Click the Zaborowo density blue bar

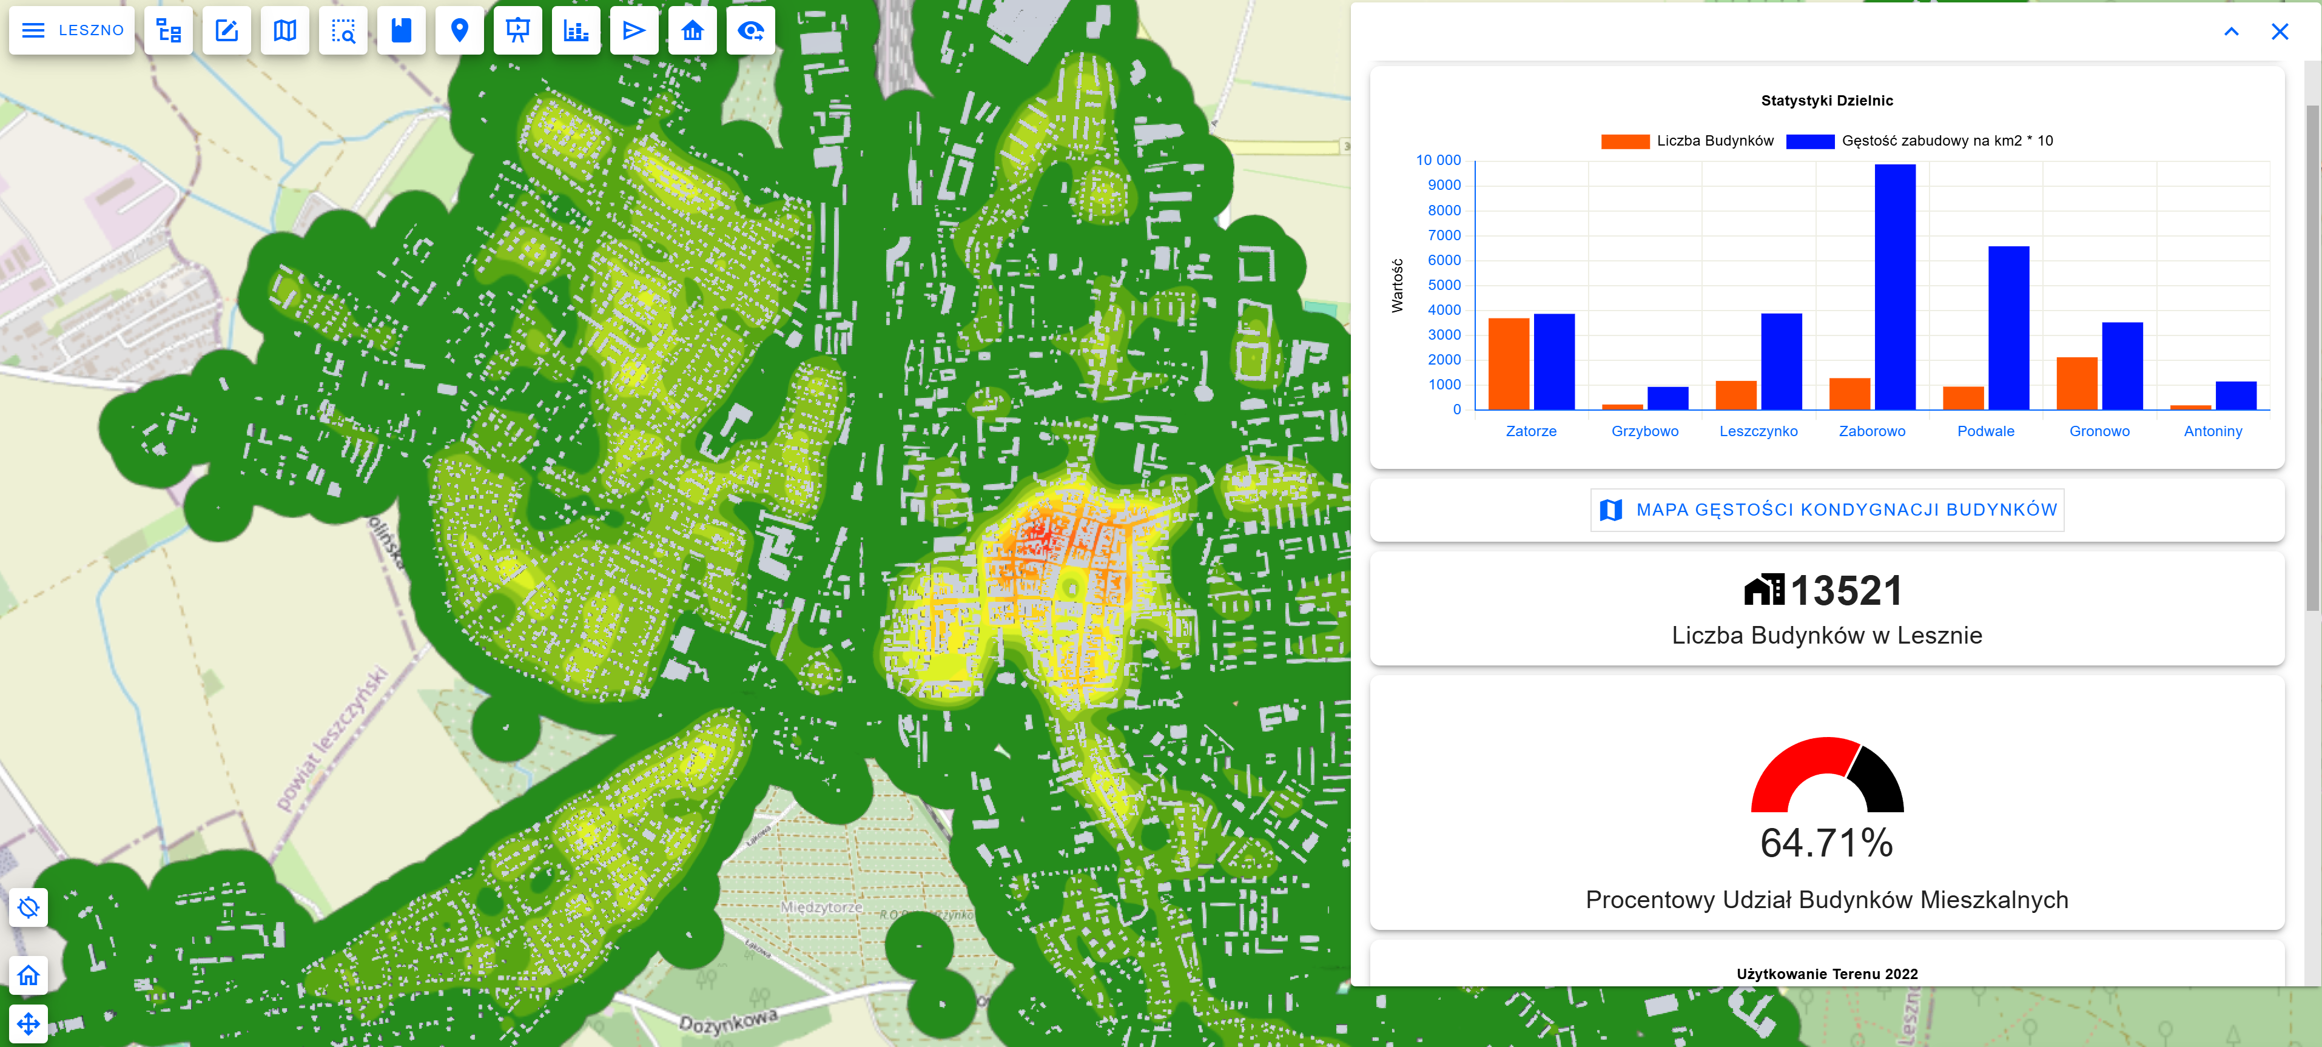point(1895,287)
